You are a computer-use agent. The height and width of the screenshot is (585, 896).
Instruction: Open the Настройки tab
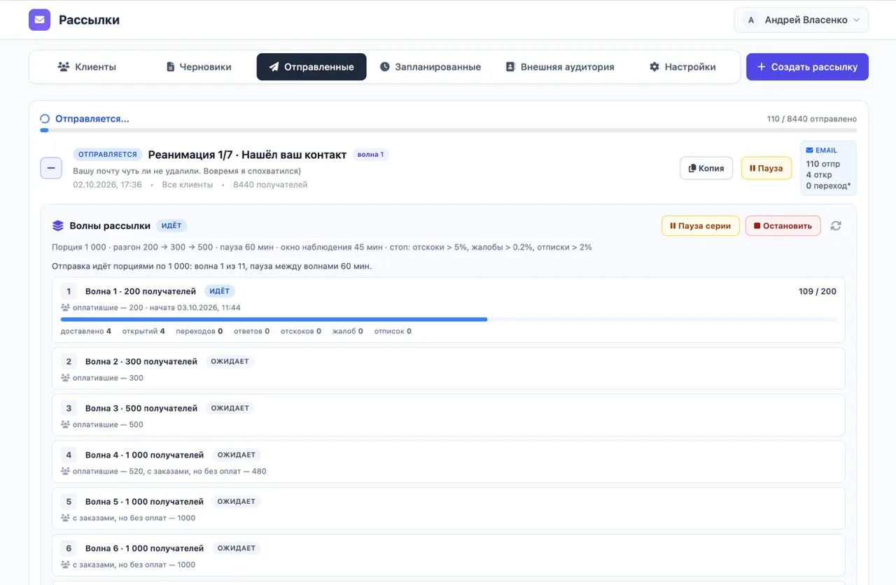click(682, 67)
